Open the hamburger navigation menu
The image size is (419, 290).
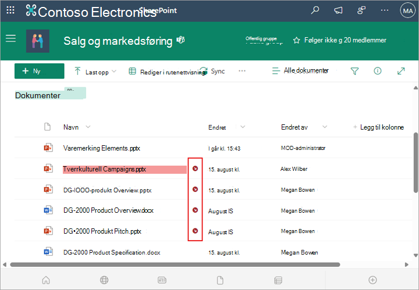coord(10,38)
